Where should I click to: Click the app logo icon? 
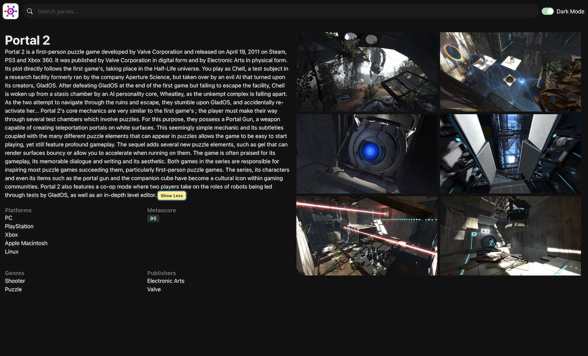(x=11, y=11)
